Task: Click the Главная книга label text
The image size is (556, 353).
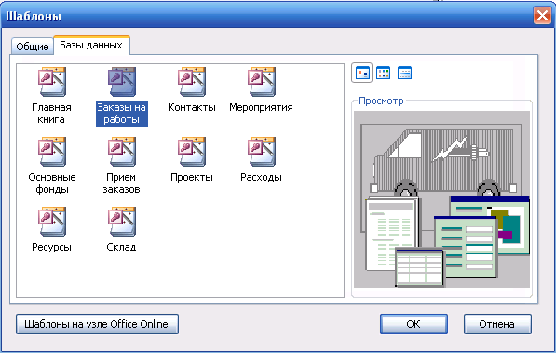Action: tap(51, 114)
